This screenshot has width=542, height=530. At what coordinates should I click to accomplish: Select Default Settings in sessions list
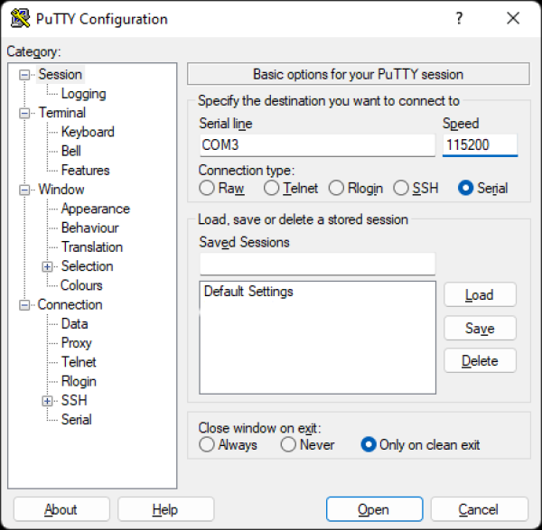248,292
